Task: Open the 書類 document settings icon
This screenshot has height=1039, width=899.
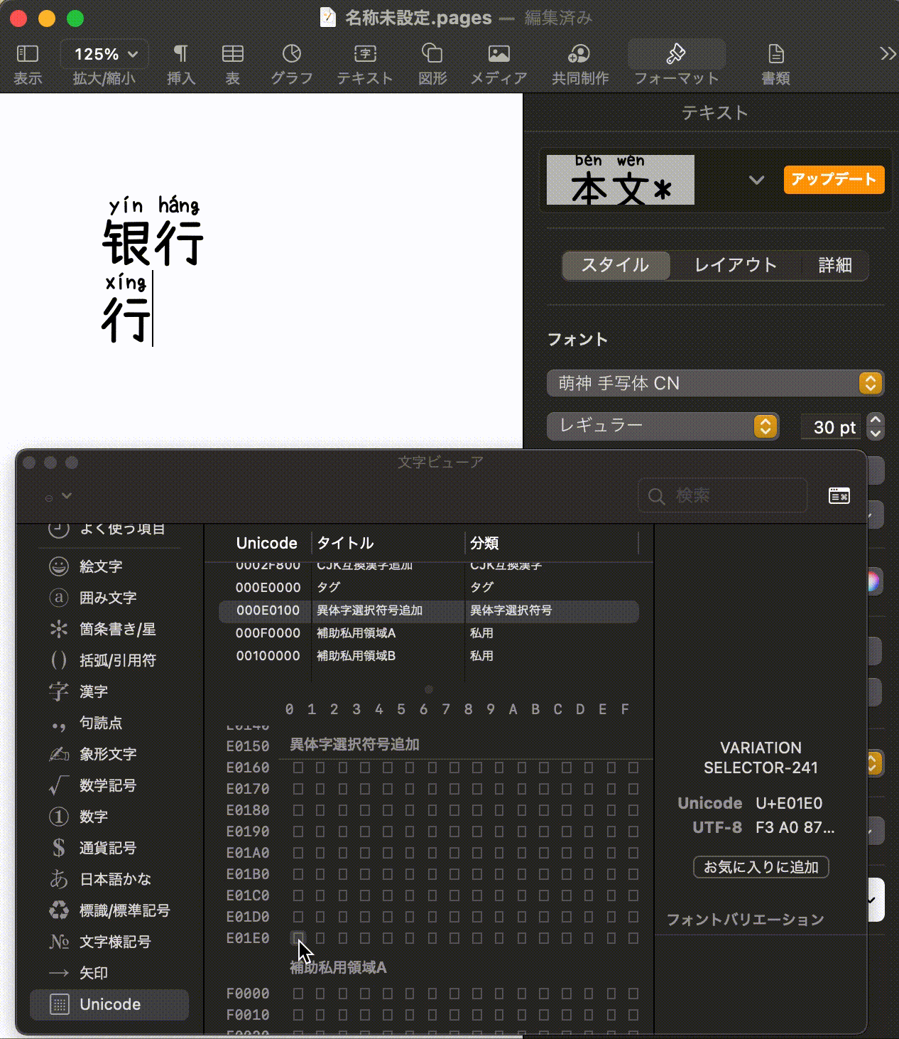Action: pyautogui.click(x=775, y=63)
